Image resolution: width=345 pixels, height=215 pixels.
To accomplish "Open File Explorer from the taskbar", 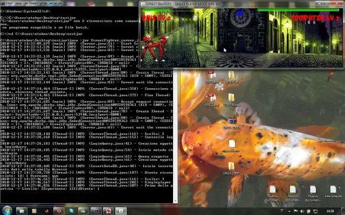I will pyautogui.click(x=22, y=211).
